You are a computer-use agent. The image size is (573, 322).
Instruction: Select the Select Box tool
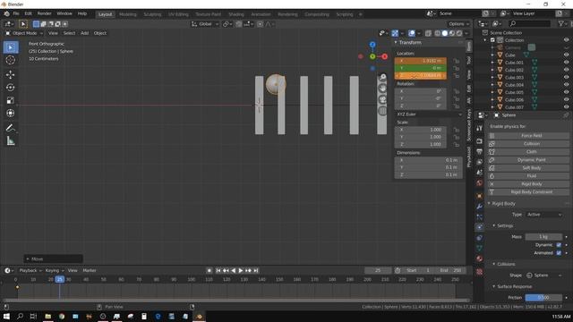11,47
